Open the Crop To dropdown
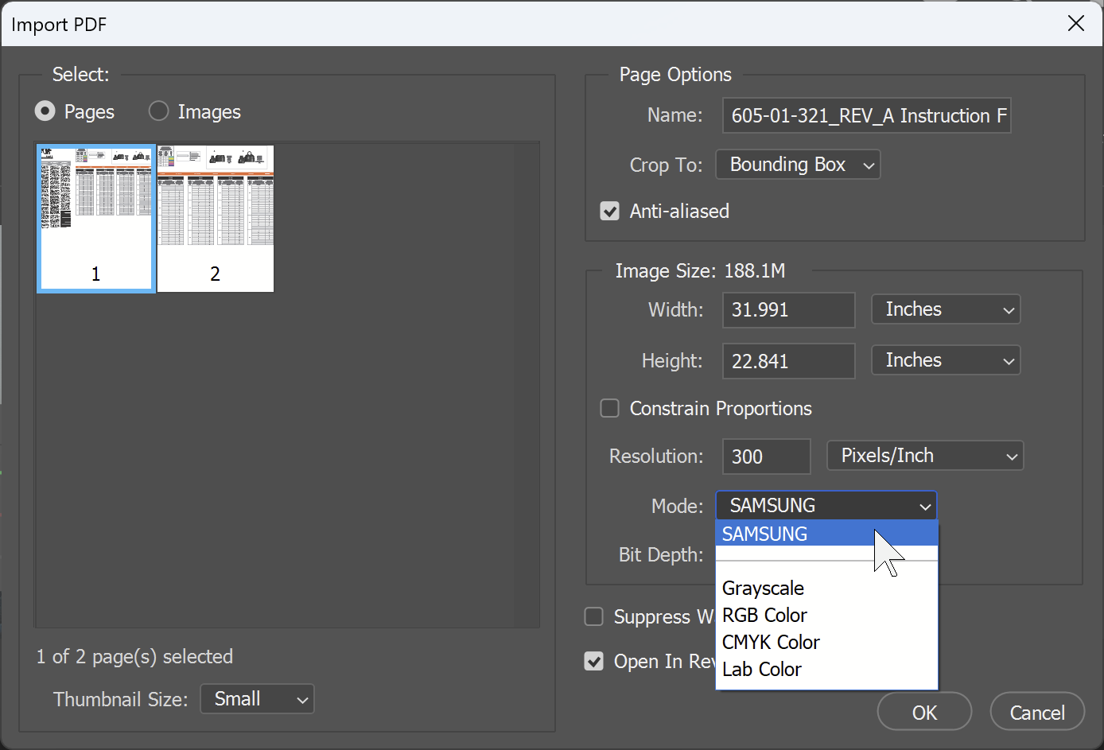This screenshot has height=750, width=1104. (x=798, y=165)
